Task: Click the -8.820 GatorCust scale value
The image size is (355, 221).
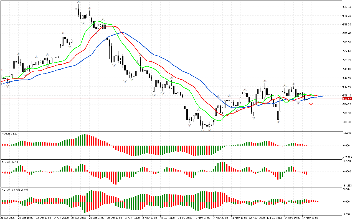Action: coord(347,214)
